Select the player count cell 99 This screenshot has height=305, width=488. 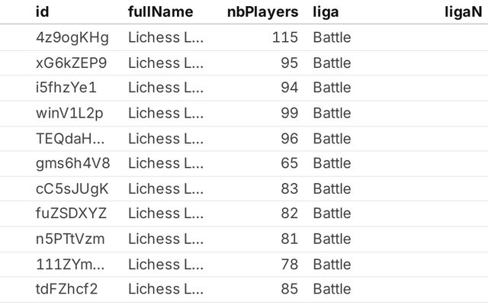(289, 113)
